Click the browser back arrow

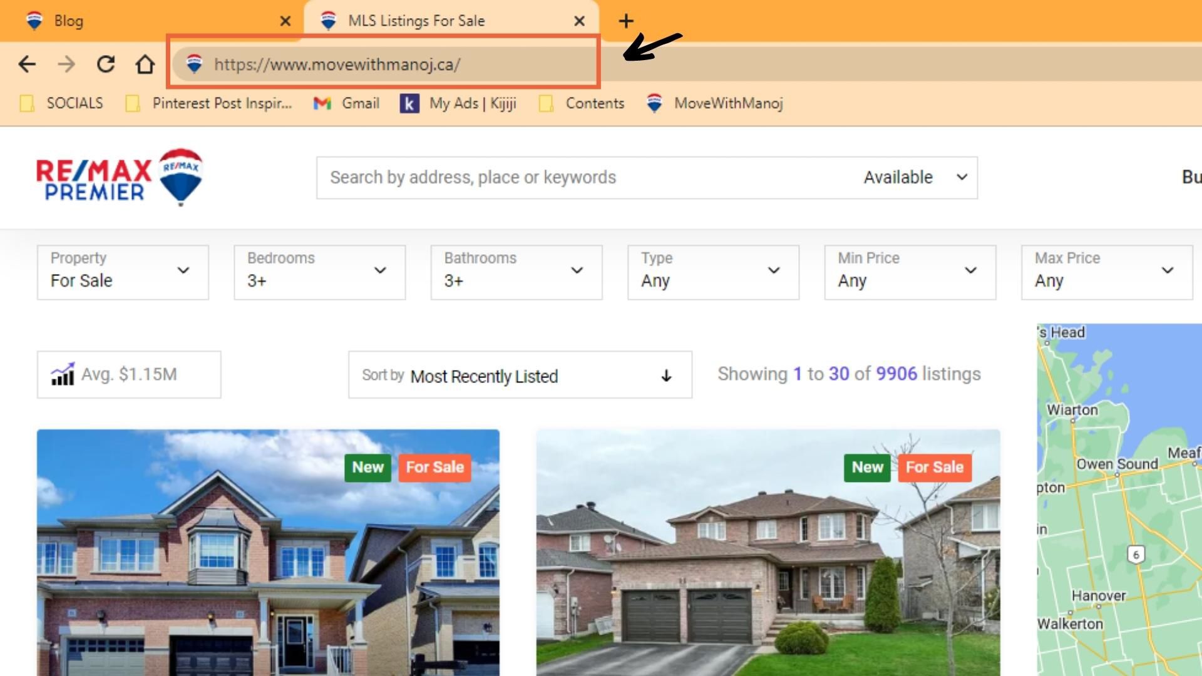tap(27, 64)
